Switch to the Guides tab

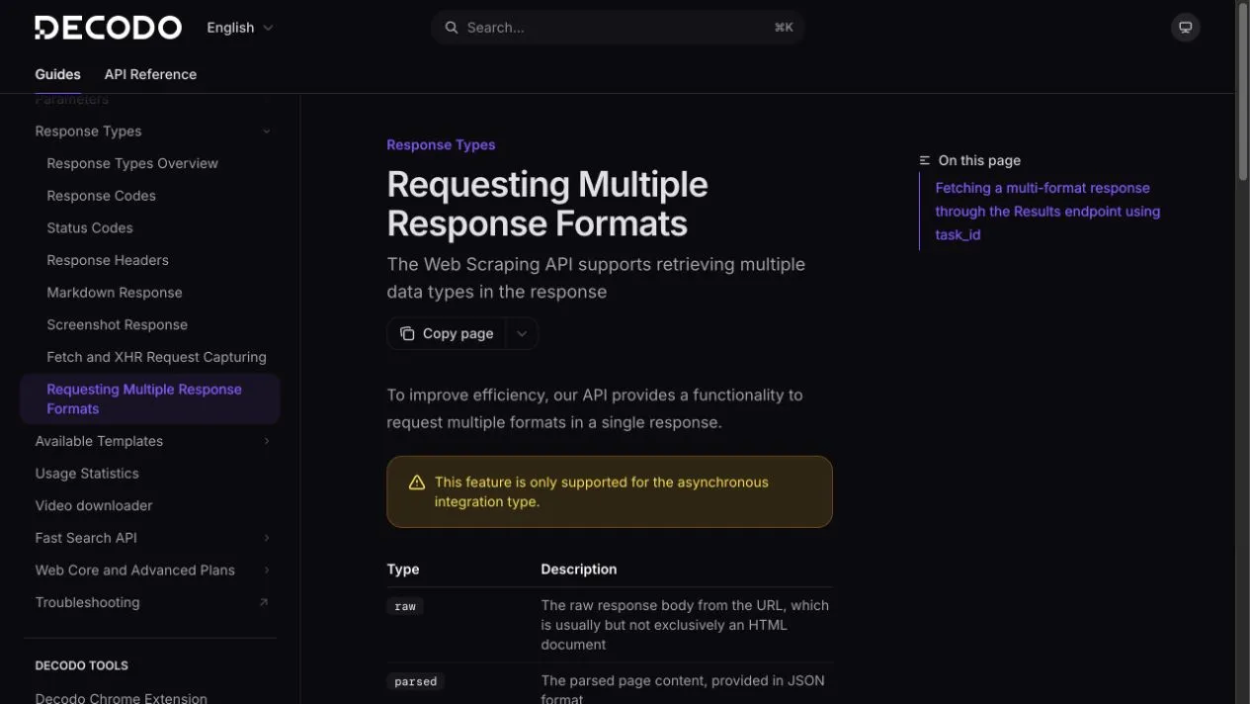[58, 74]
